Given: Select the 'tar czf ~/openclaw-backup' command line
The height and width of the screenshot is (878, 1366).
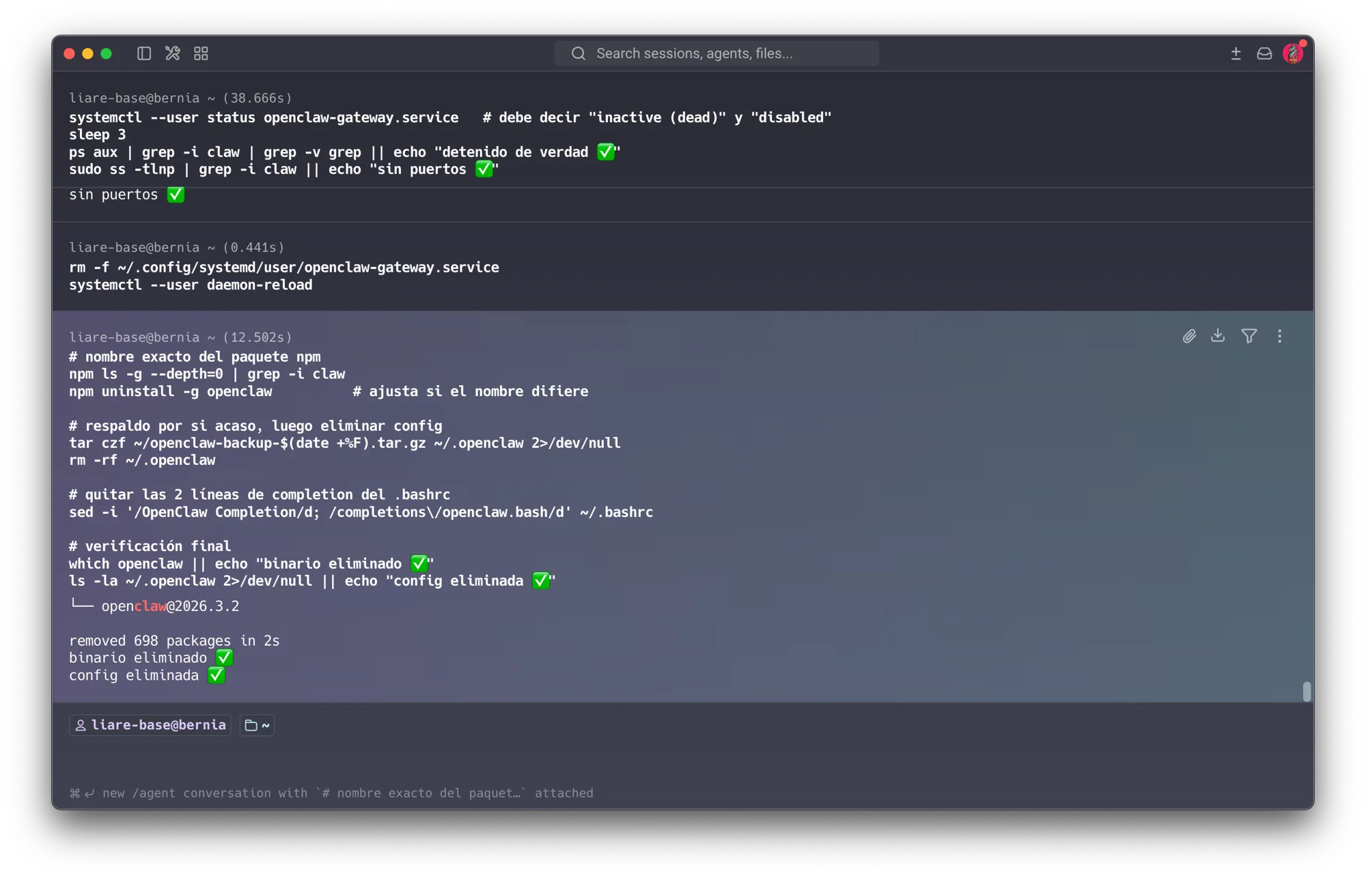Looking at the screenshot, I should coord(345,443).
